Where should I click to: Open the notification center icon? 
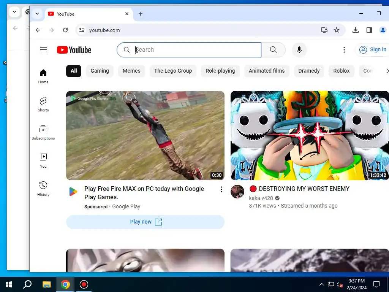coord(376,284)
